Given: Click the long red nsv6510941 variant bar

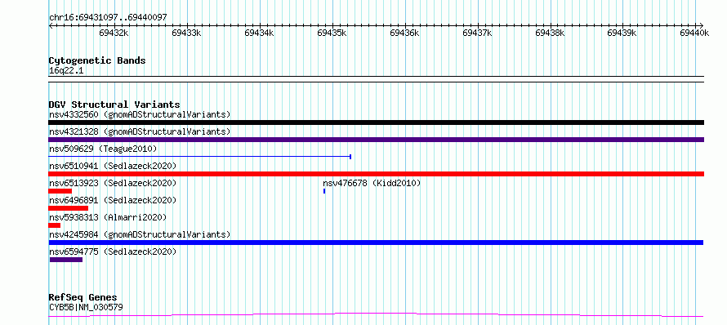Looking at the screenshot, I should [376, 174].
